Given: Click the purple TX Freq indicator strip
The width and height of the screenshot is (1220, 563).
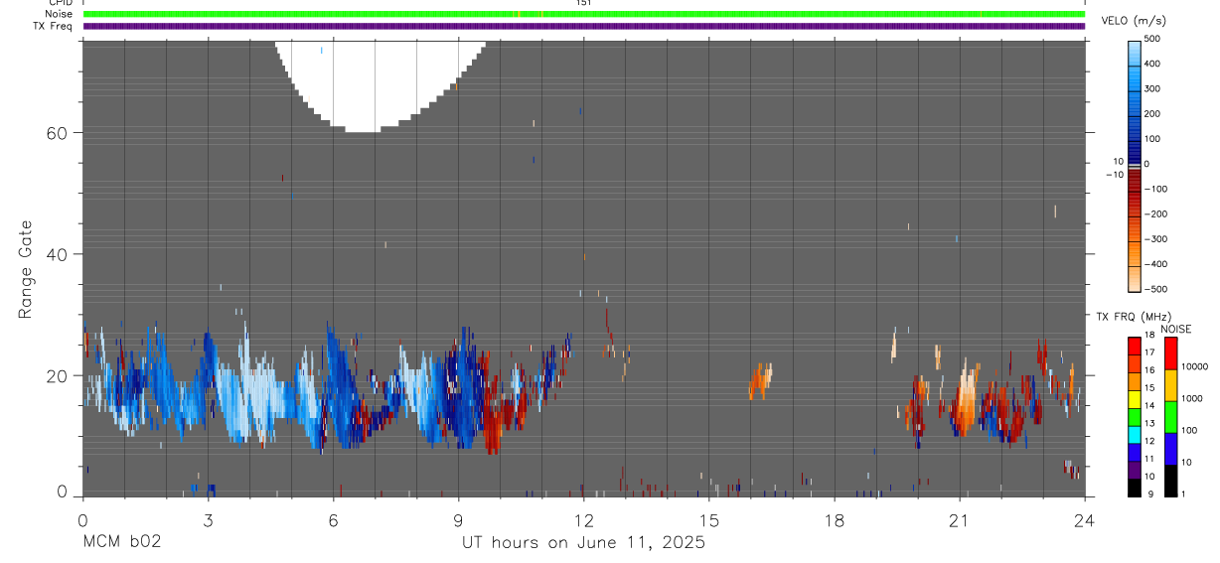Looking at the screenshot, I should 583,26.
